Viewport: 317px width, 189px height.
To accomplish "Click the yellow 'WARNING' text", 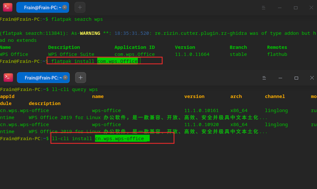I will point(90,33).
